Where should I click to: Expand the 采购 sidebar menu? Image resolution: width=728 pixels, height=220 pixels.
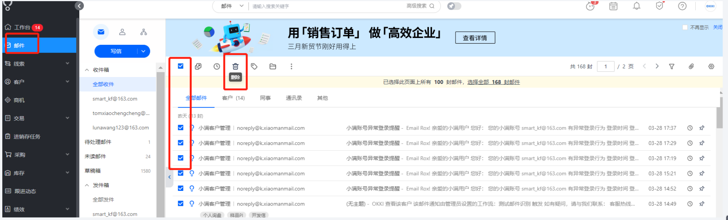67,154
